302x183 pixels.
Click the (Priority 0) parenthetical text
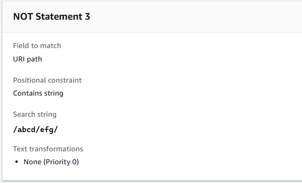(x=61, y=162)
